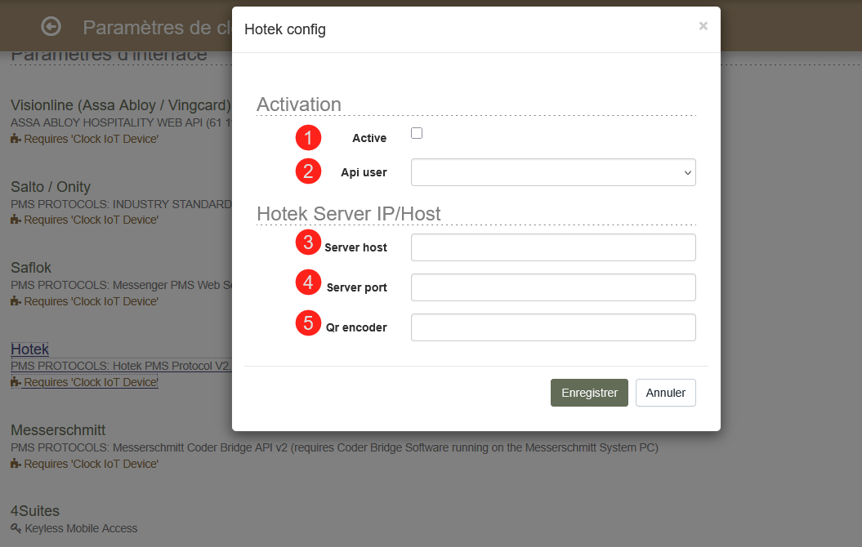Screen dimensions: 862x547
Task: Click ASSA ABLOY HOSPITALITY WEB API text
Action: coord(121,122)
